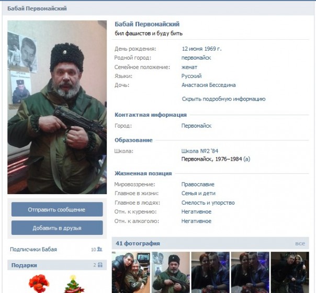Open the Школа №2 '84 link
This screenshot has height=293, width=316.
[199, 151]
